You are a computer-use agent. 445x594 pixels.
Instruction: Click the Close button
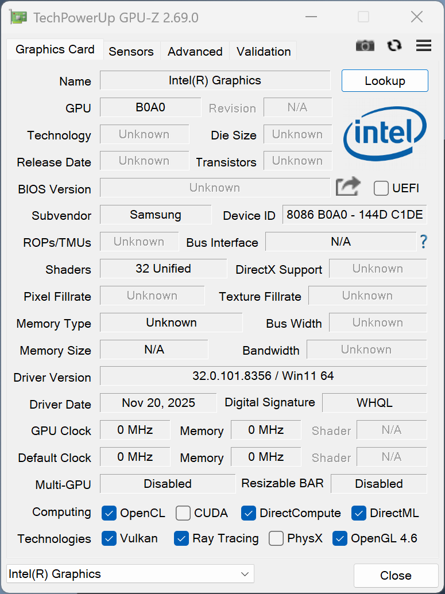coord(396,576)
